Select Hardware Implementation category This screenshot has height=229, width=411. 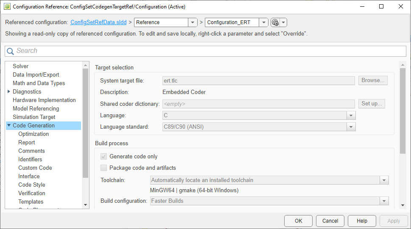[44, 100]
